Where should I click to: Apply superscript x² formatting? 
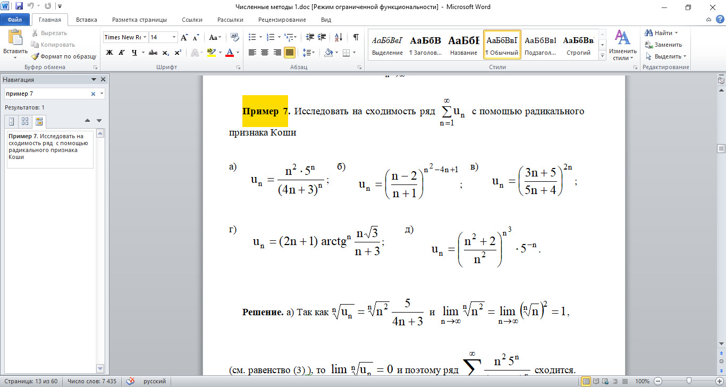(x=178, y=53)
